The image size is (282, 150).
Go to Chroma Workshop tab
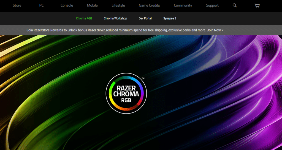point(115,18)
